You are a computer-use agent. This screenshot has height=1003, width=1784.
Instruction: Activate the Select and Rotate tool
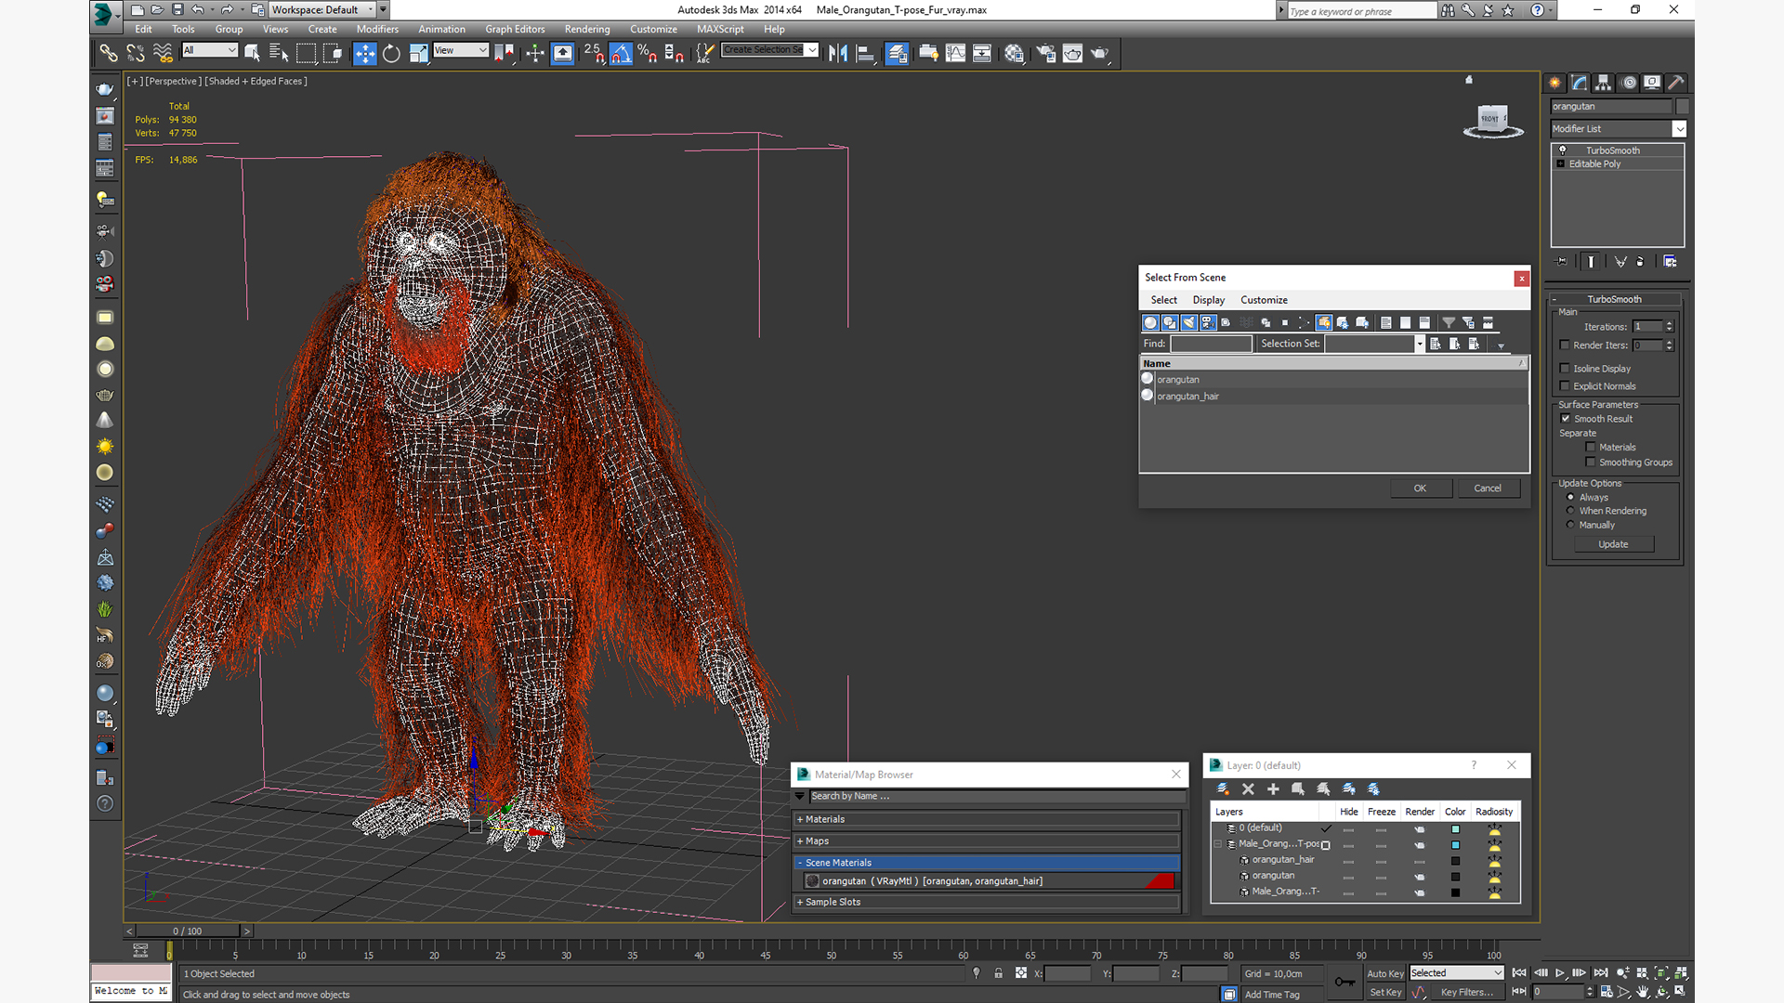pos(391,54)
